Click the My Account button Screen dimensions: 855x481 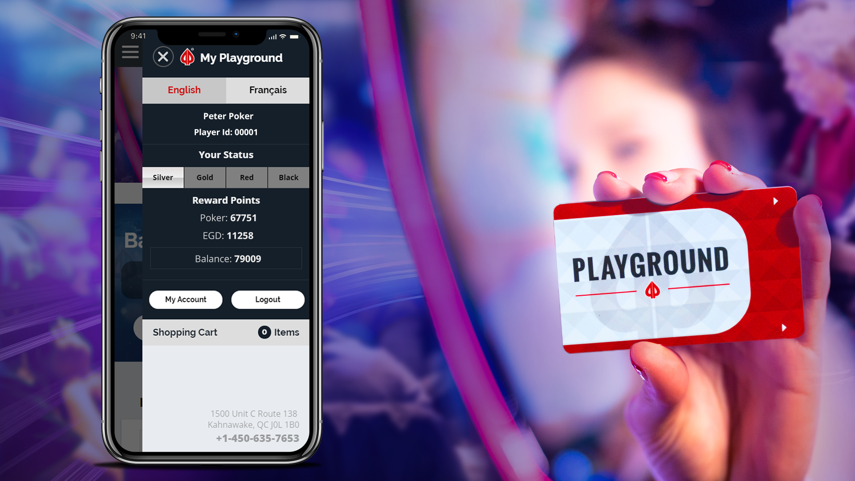pyautogui.click(x=186, y=299)
